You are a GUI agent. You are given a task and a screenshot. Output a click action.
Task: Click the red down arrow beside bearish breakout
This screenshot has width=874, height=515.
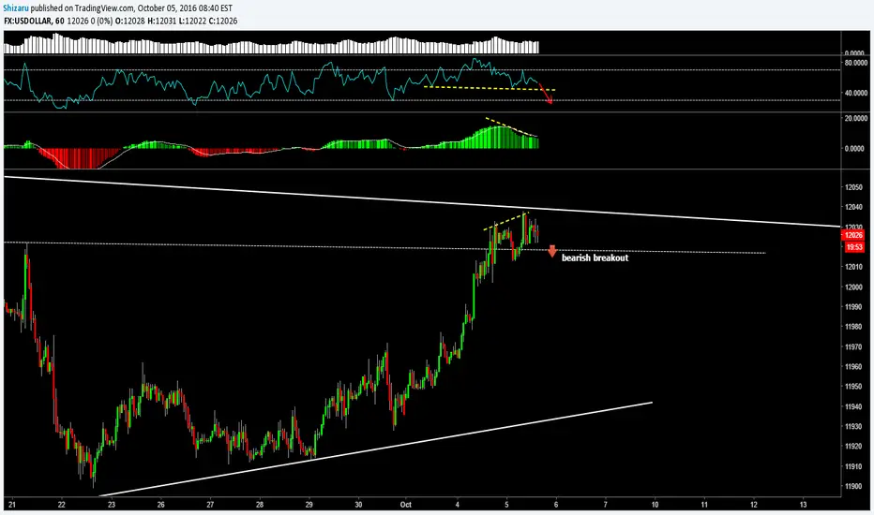pos(551,251)
